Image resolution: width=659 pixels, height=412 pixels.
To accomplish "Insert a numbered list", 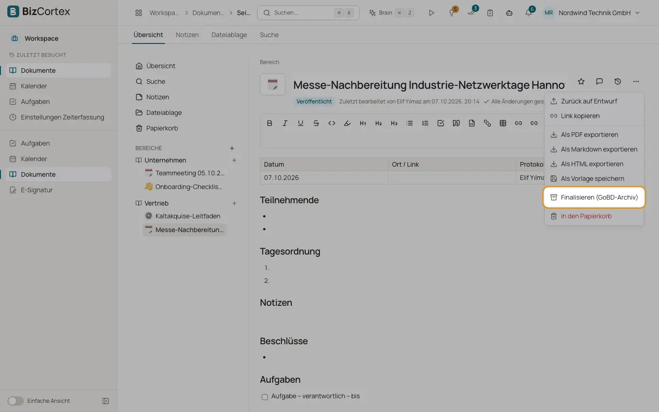I will (425, 123).
